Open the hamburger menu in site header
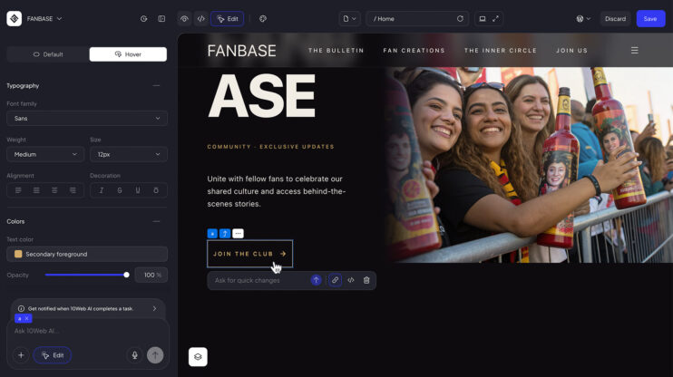Screen dimensions: 673x377 pyautogui.click(x=634, y=51)
